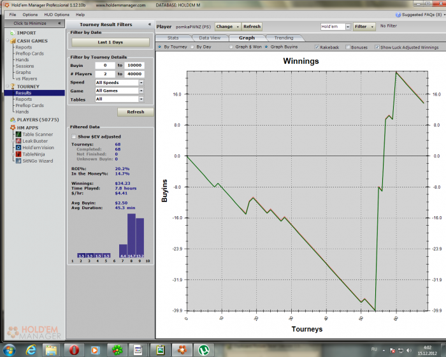Screen dimensions: 446x357
Task: Enable Show $EV adjusted checkbox
Action: click(x=75, y=136)
